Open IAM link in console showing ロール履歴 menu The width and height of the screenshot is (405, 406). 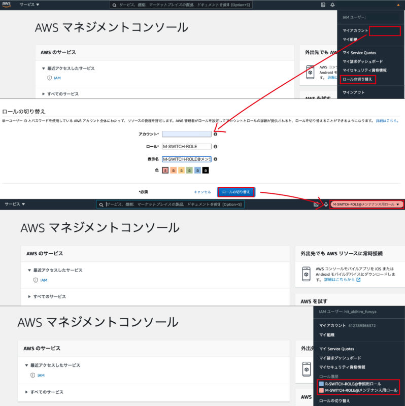click(x=41, y=376)
